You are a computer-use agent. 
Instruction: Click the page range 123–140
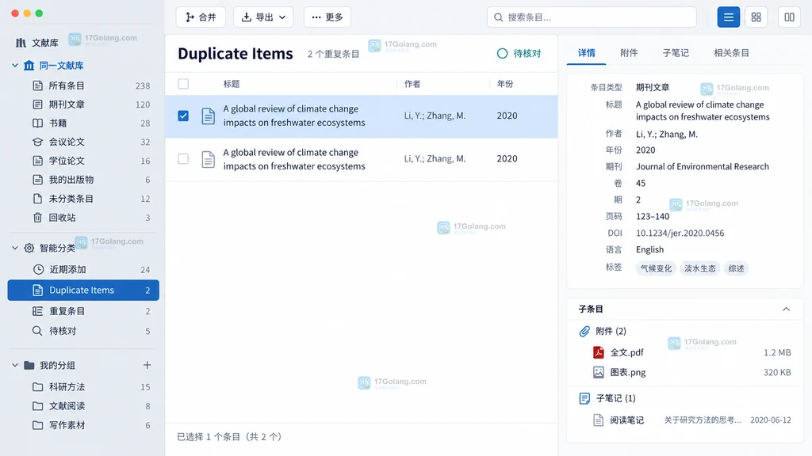click(x=653, y=216)
